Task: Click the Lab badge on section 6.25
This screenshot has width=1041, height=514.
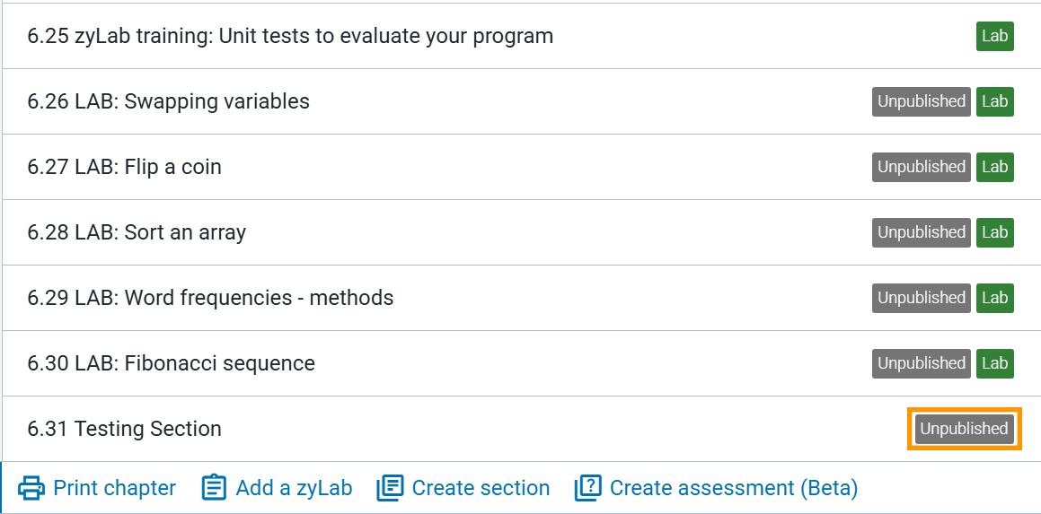Action: pos(994,36)
